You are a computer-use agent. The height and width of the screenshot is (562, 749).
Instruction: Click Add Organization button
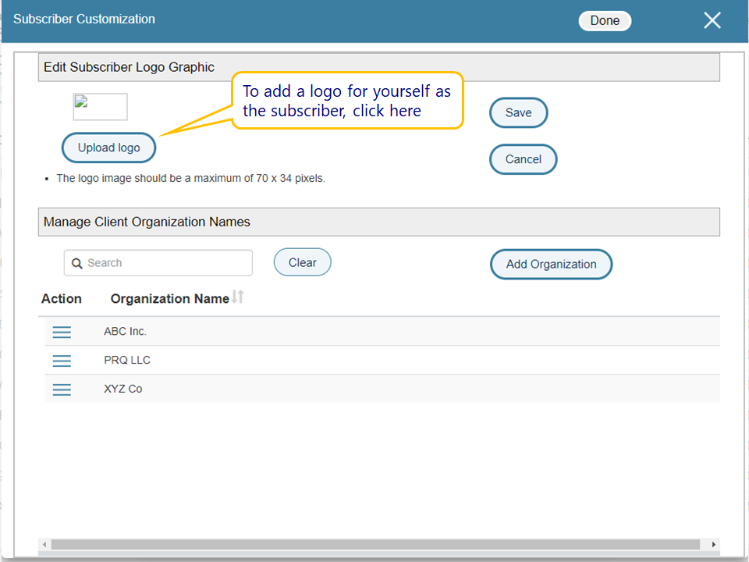click(551, 264)
